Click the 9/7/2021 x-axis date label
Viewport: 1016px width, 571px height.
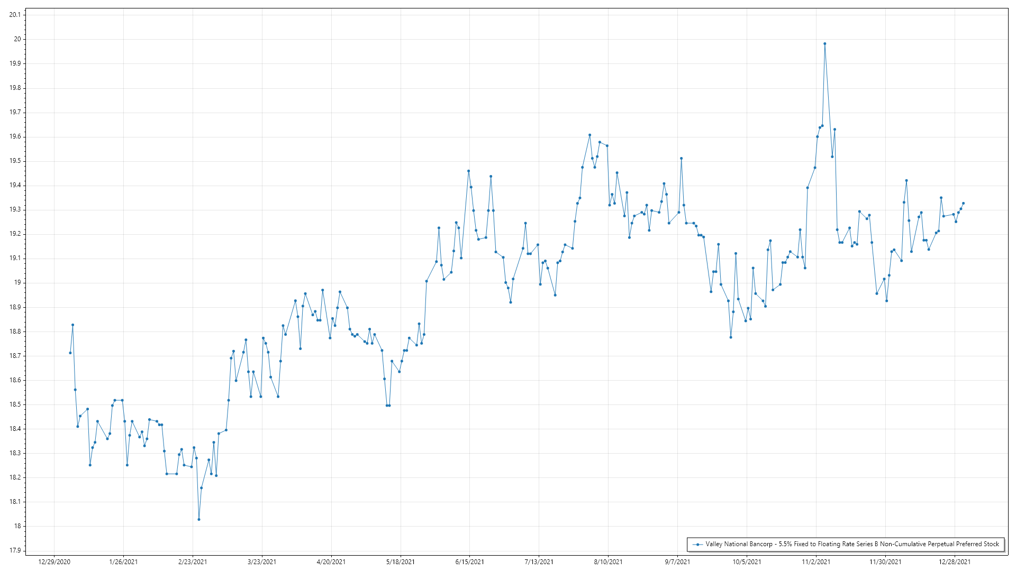[x=677, y=561]
